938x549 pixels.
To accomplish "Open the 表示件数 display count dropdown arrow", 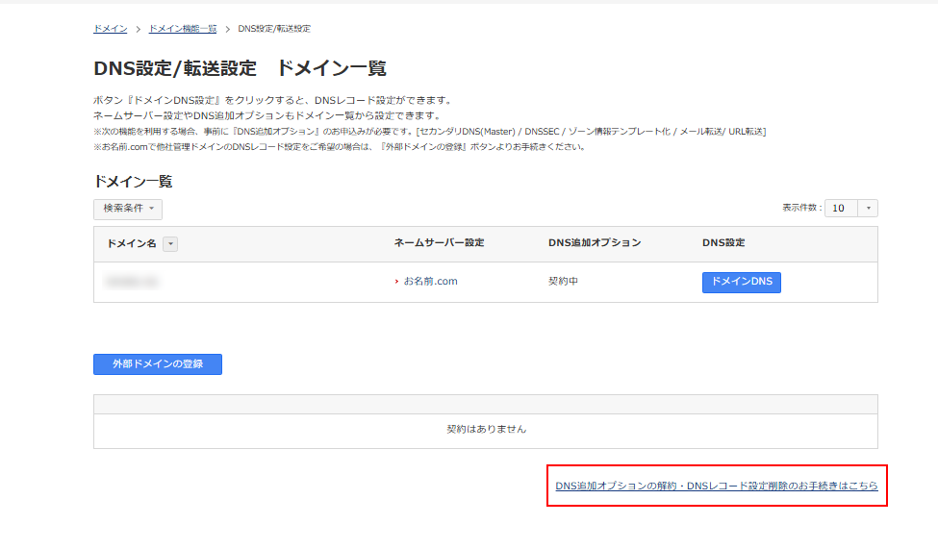I will (868, 209).
